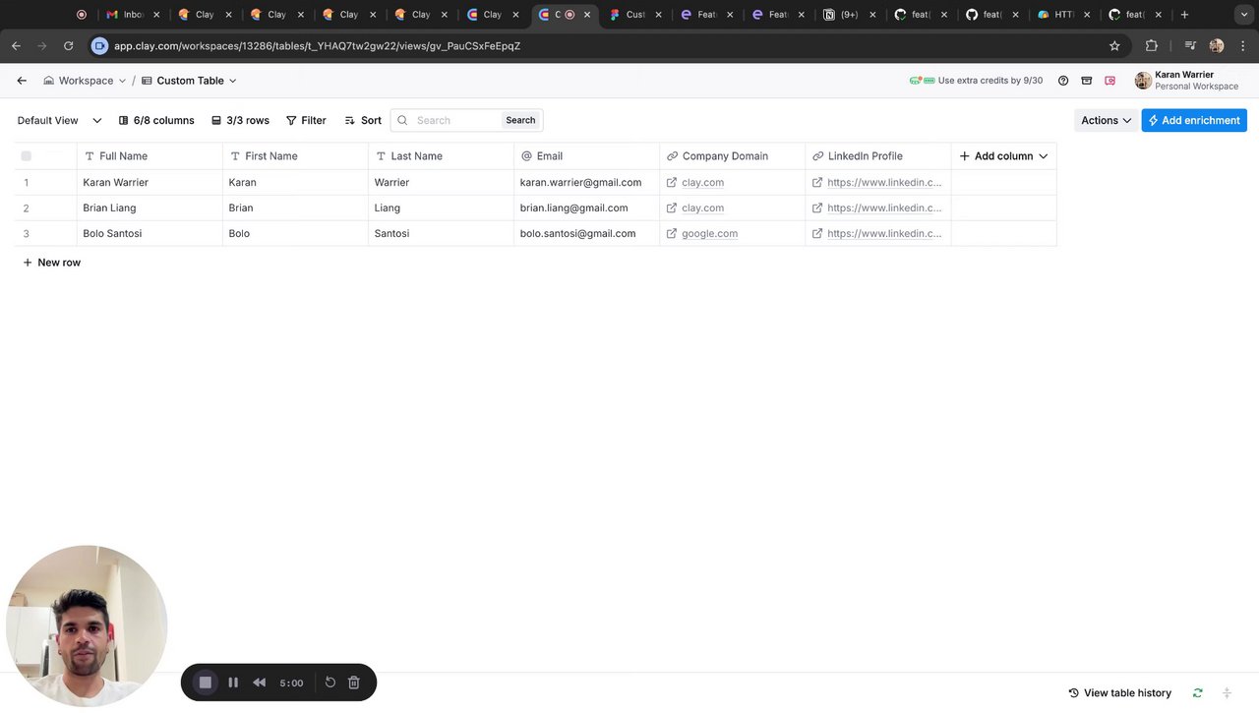Click the Sort button

pos(363,120)
